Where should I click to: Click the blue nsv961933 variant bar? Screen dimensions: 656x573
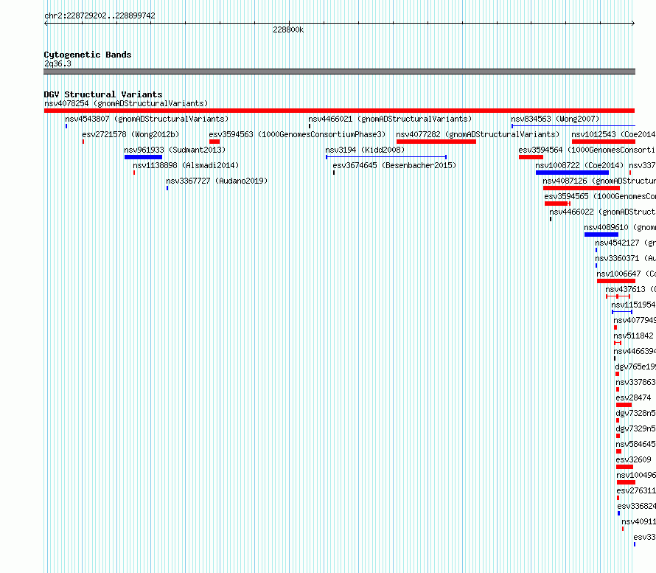[x=143, y=157]
